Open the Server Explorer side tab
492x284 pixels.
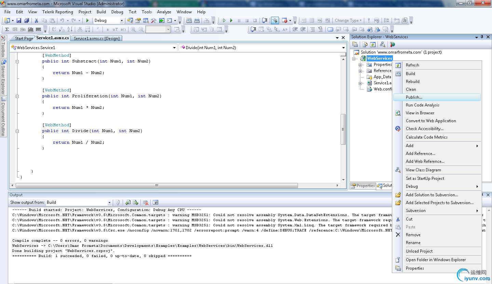pyautogui.click(x=3, y=77)
